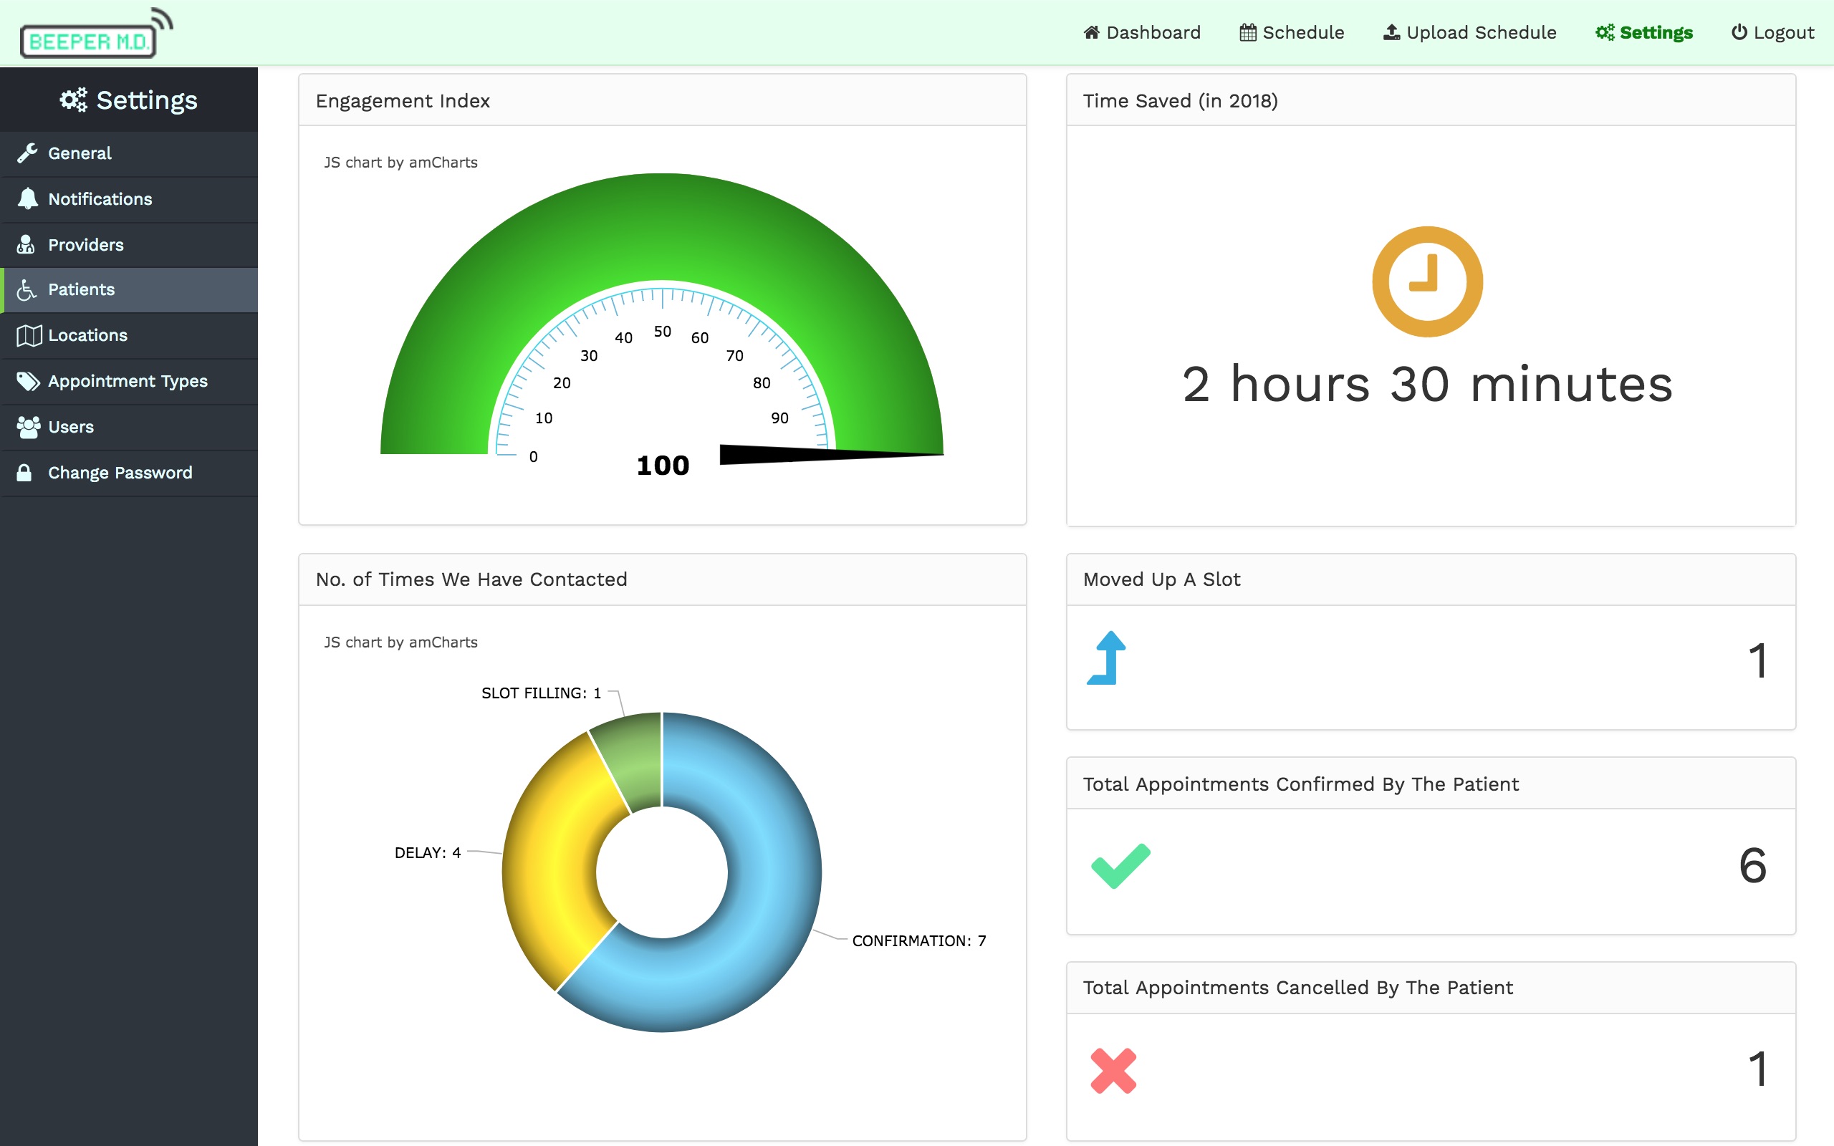This screenshot has height=1146, width=1834.
Task: Click the lock icon beside Change Password
Action: (x=24, y=473)
